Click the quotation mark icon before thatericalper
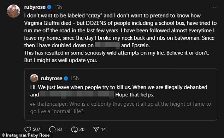 (33, 105)
